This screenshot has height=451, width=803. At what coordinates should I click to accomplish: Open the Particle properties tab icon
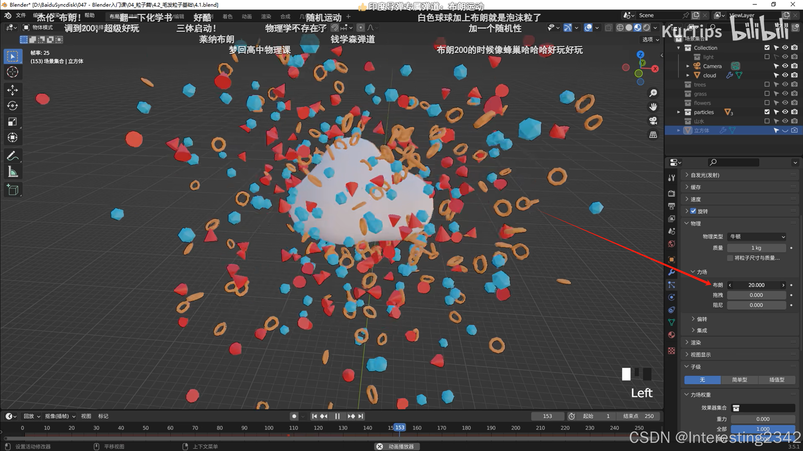point(671,285)
